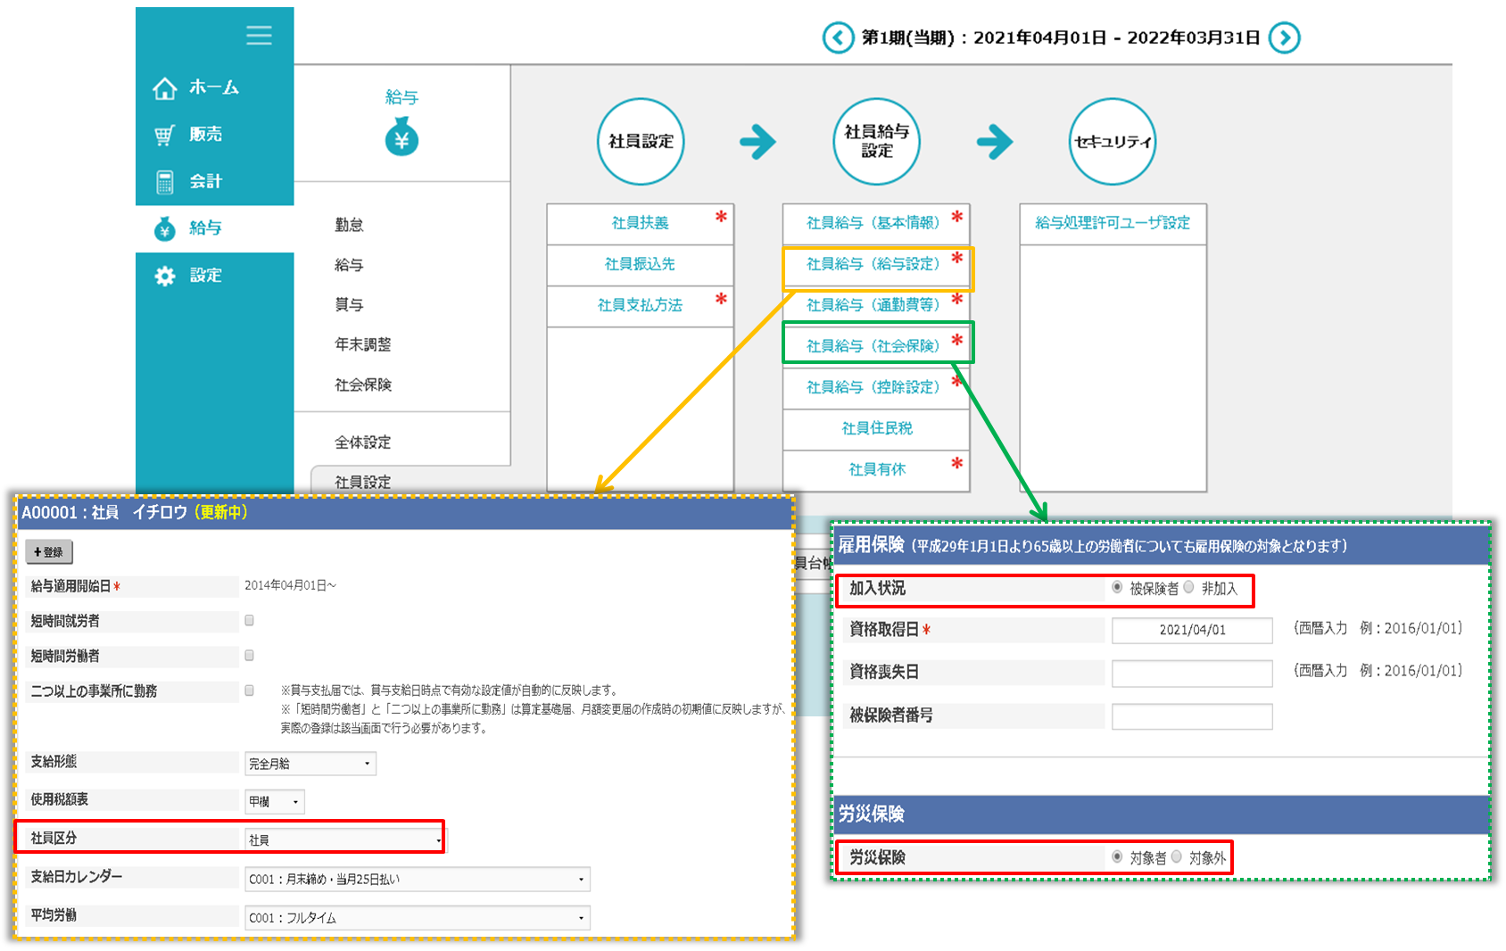Screen dimensions: 1506x951
Task: Click the 社員設定 circle step
Action: click(x=641, y=141)
